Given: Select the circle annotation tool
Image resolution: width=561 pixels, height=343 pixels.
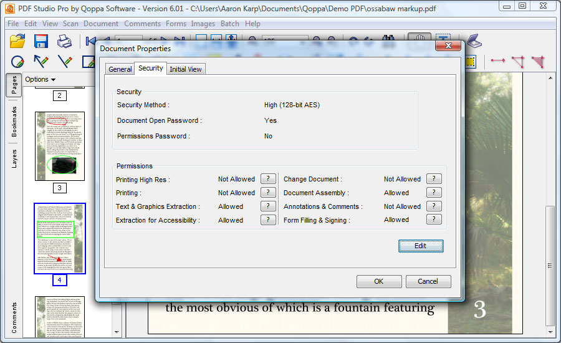Looking at the screenshot, I should coord(17,62).
